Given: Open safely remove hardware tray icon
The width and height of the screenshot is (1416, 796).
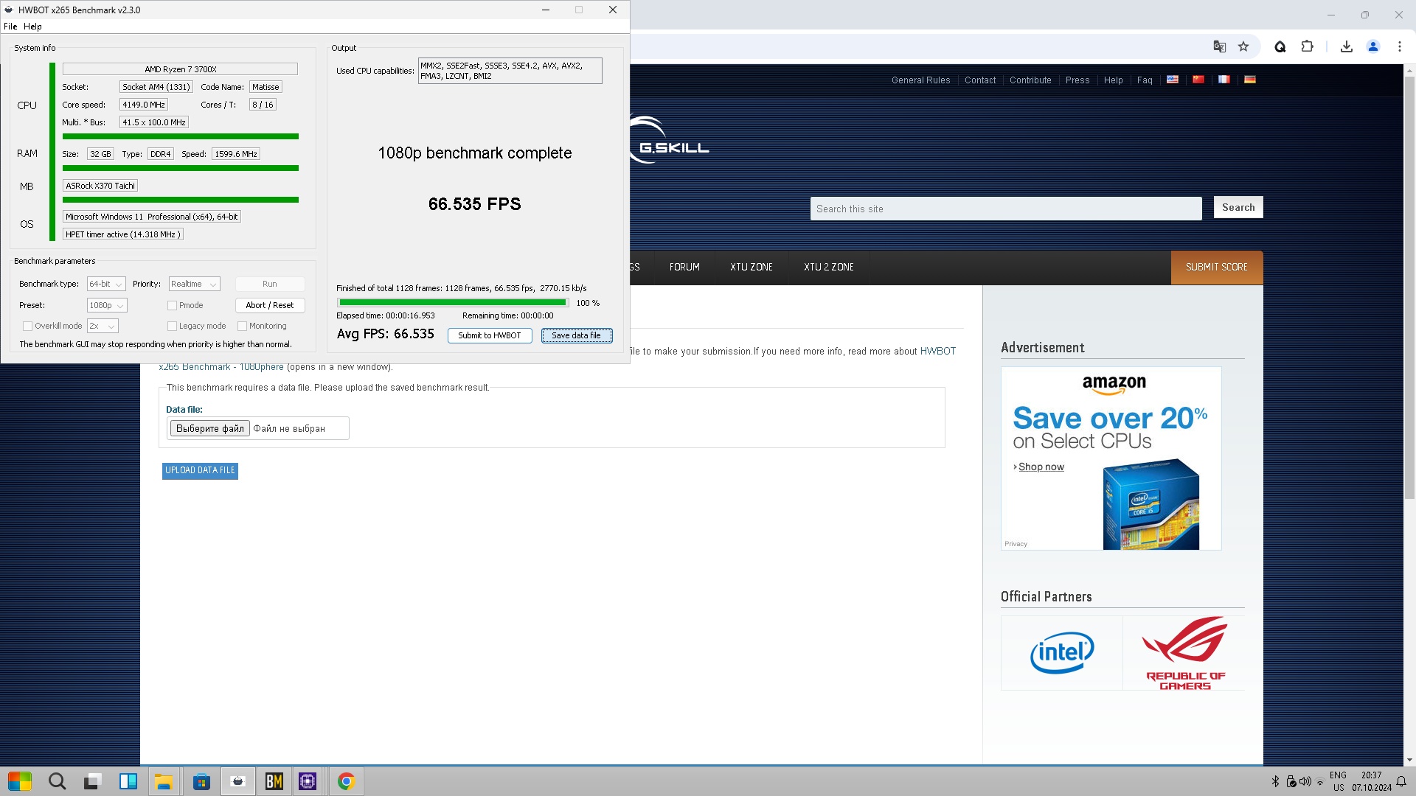Looking at the screenshot, I should coord(1291,781).
